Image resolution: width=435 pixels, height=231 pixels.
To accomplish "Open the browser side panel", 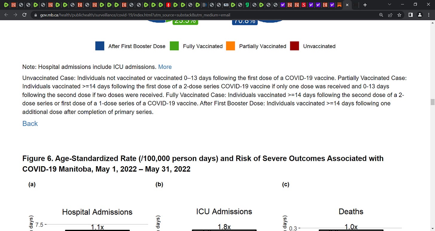I will (x=411, y=15).
